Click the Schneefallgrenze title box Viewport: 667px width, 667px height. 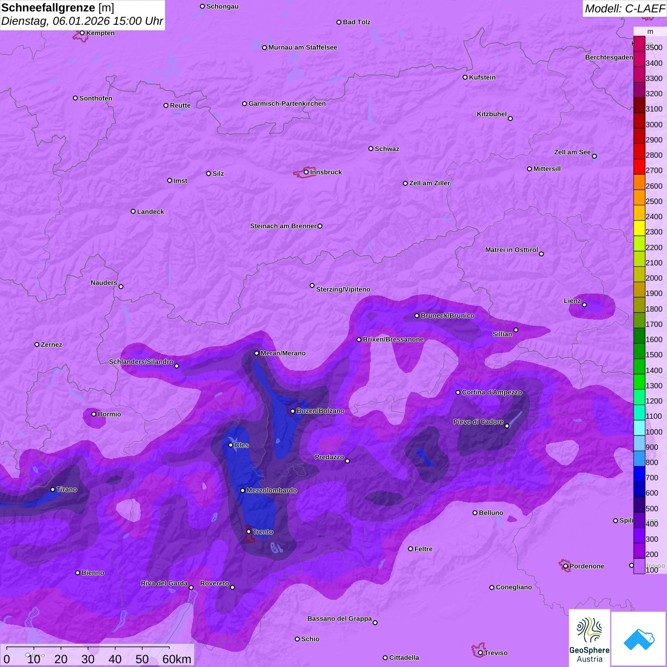click(82, 15)
